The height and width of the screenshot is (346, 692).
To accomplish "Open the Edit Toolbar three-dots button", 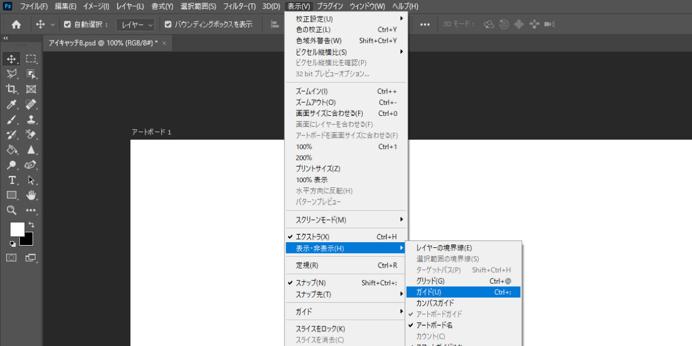I will coord(31,210).
